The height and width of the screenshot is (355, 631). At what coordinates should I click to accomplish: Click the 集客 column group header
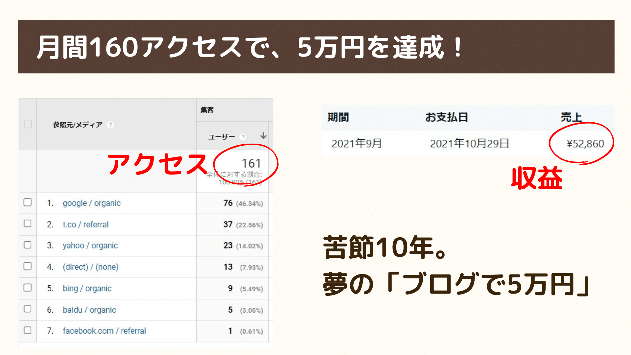click(x=207, y=110)
